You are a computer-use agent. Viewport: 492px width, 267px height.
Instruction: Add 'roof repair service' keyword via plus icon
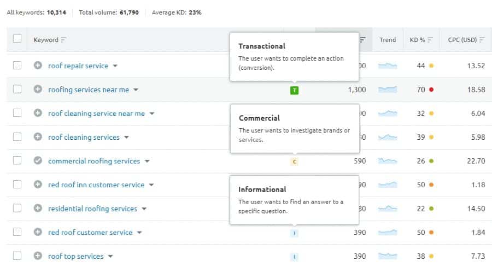pos(38,66)
